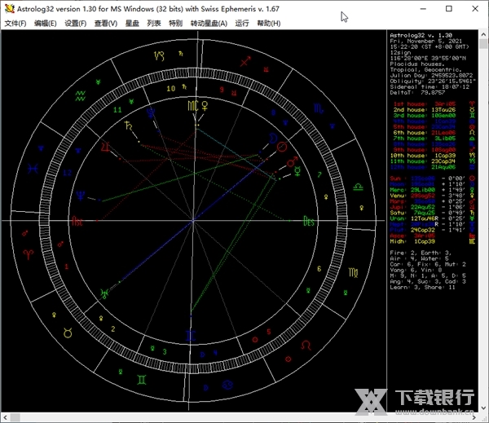Click the 'Midh: 1Cap39' row in sidebar
489x423 pixels.
click(433, 241)
